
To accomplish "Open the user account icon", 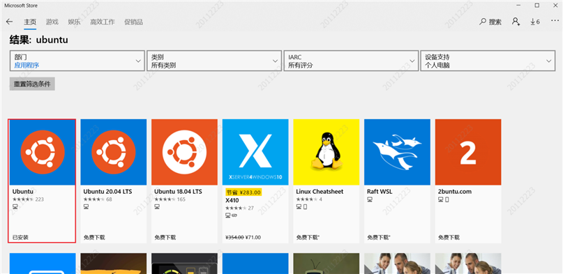I will coord(516,22).
